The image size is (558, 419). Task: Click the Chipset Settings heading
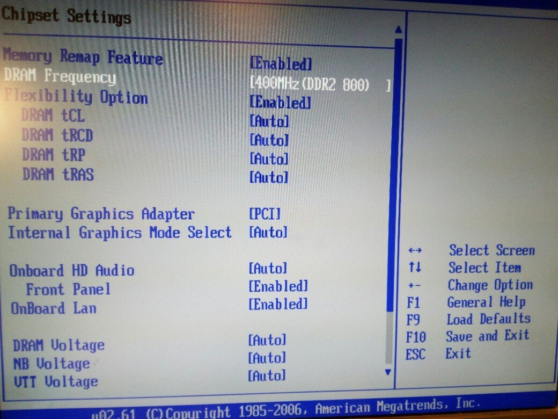[x=66, y=15]
